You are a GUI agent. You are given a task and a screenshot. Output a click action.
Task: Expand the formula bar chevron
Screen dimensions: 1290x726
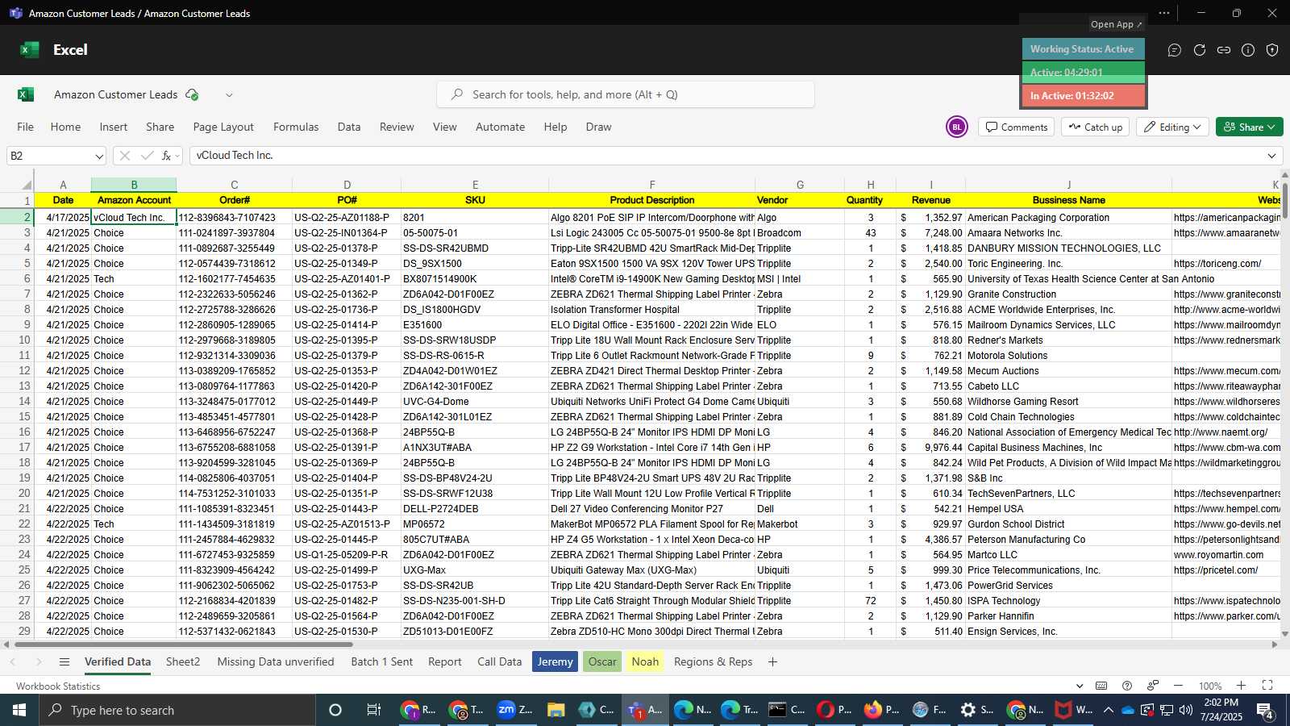[x=1271, y=156]
